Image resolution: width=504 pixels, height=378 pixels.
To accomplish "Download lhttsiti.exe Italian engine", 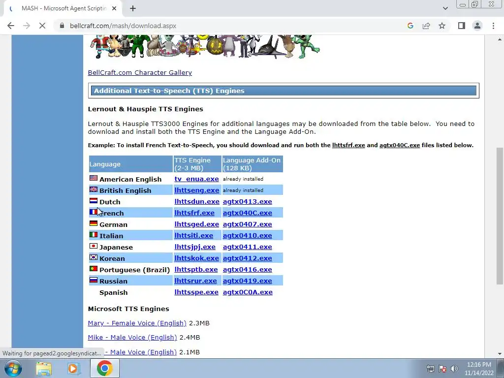I will (193, 236).
